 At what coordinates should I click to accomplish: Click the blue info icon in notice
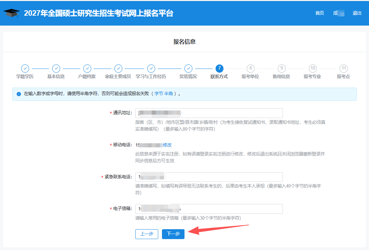click(19, 94)
